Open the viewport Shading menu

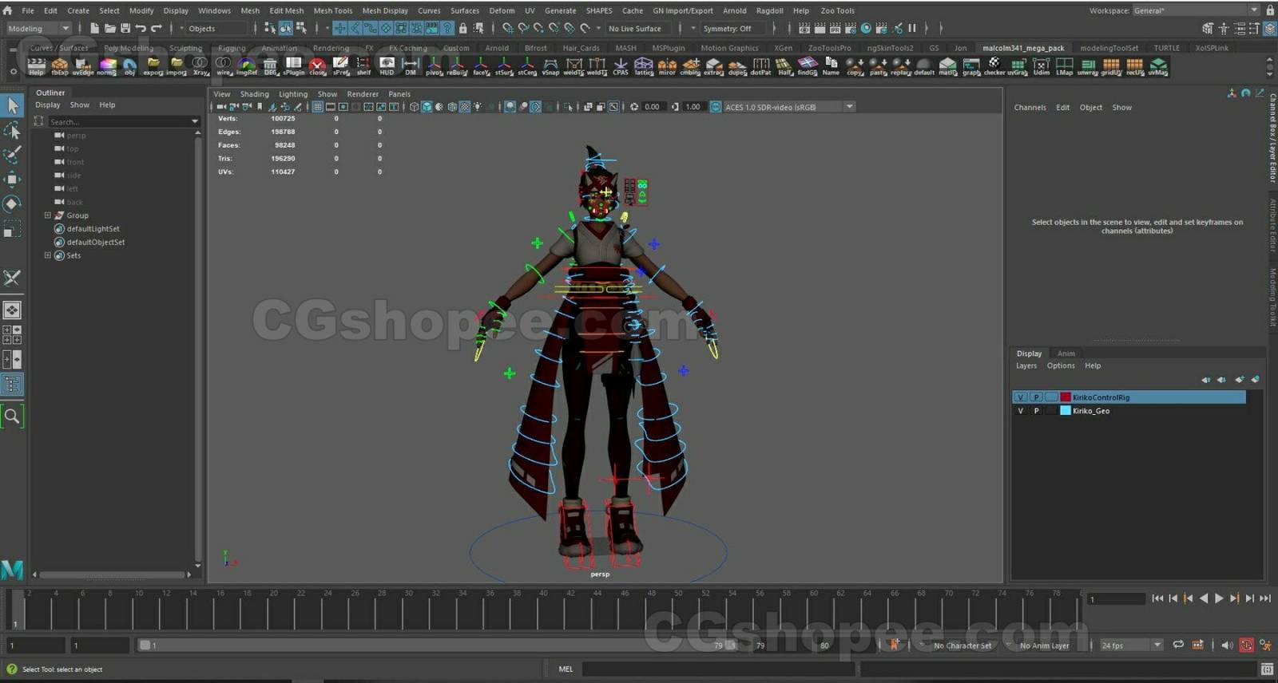coord(254,94)
